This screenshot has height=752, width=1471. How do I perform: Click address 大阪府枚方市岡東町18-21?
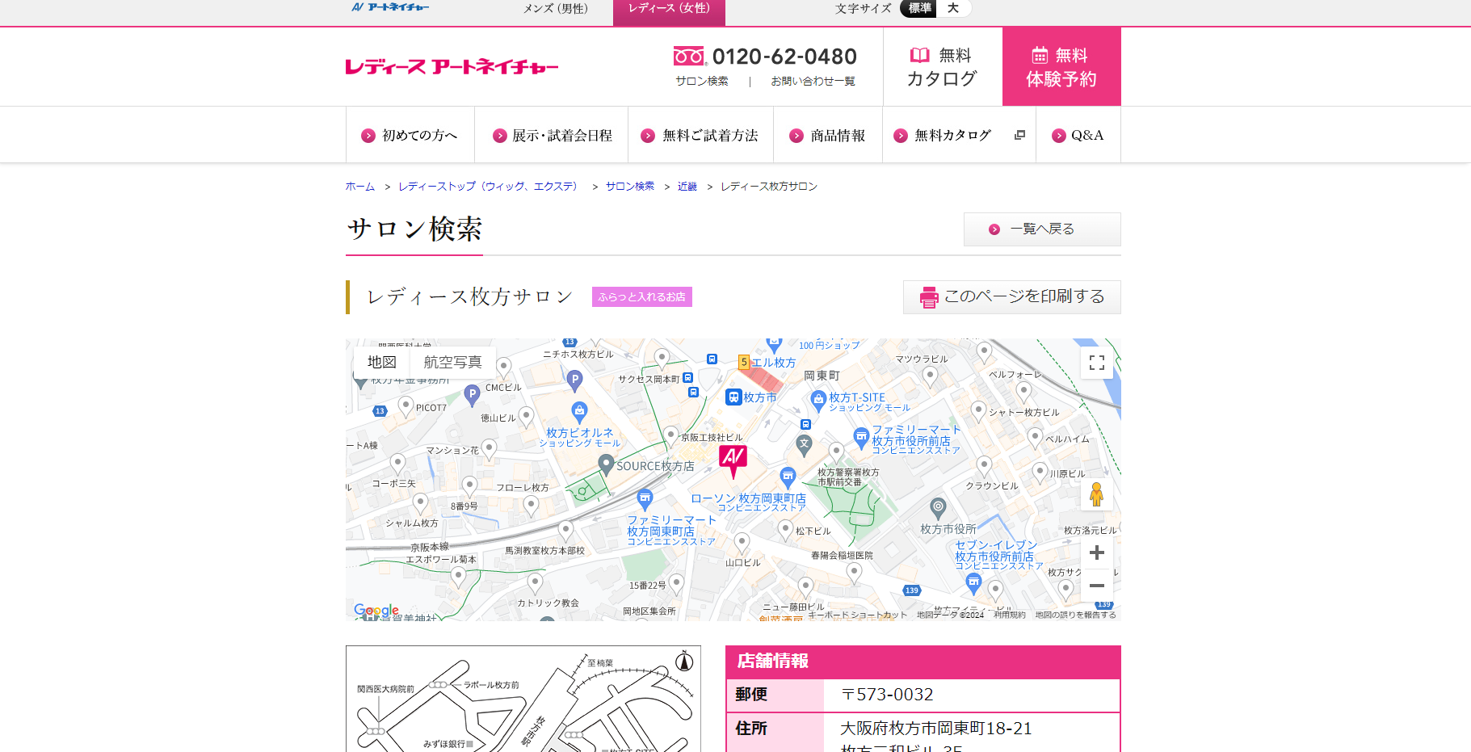pyautogui.click(x=936, y=729)
